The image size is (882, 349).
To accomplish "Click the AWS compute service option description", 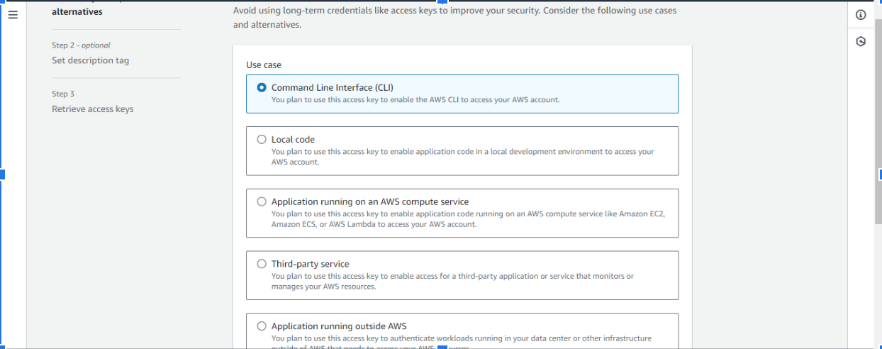I will (x=467, y=218).
